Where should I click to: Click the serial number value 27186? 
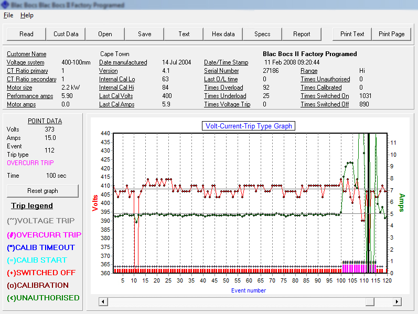click(271, 71)
